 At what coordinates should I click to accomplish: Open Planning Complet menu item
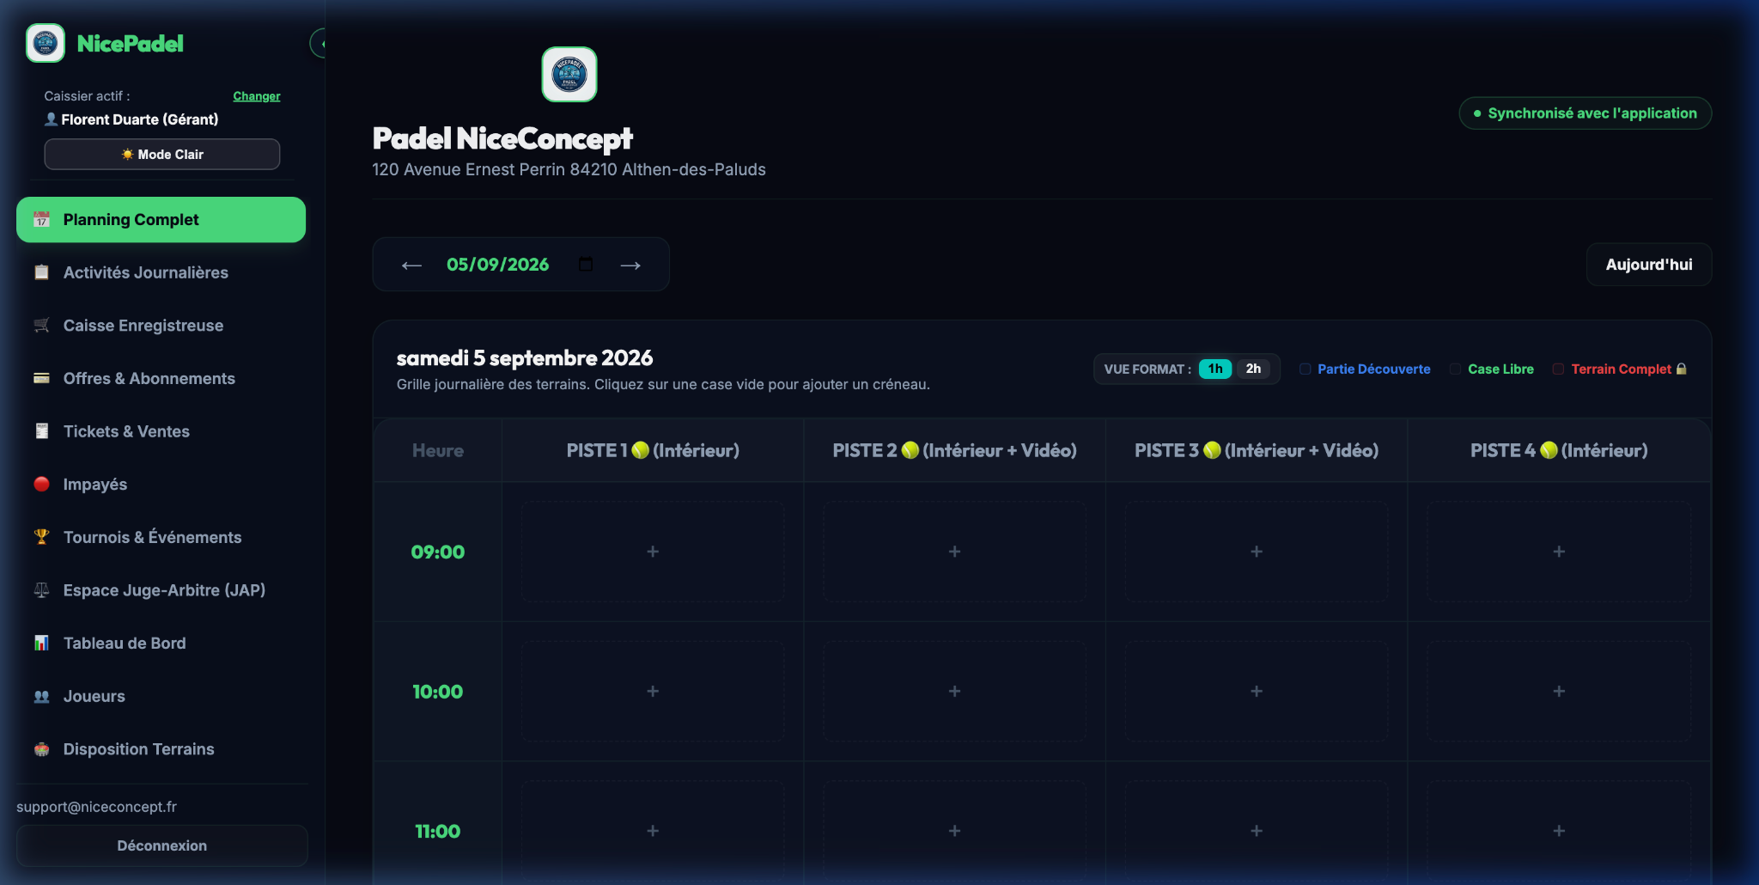[161, 220]
